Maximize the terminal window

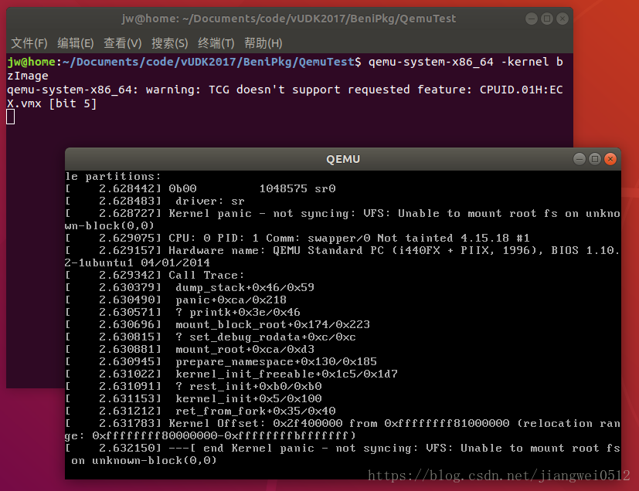click(547, 19)
